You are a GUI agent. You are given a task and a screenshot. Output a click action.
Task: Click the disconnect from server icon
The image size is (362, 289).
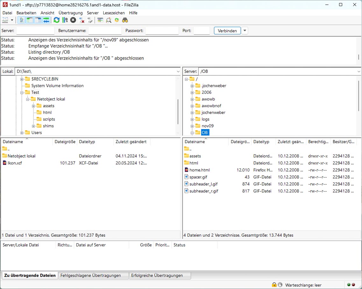coord(82,20)
